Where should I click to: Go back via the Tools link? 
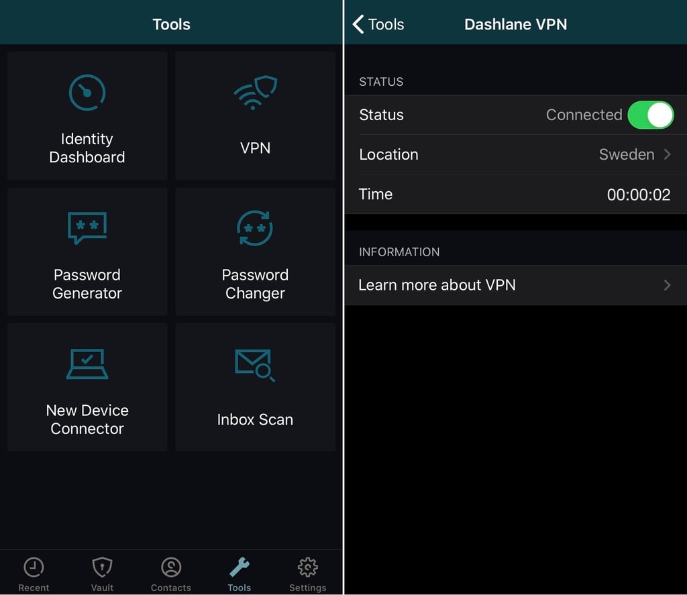[386, 25]
